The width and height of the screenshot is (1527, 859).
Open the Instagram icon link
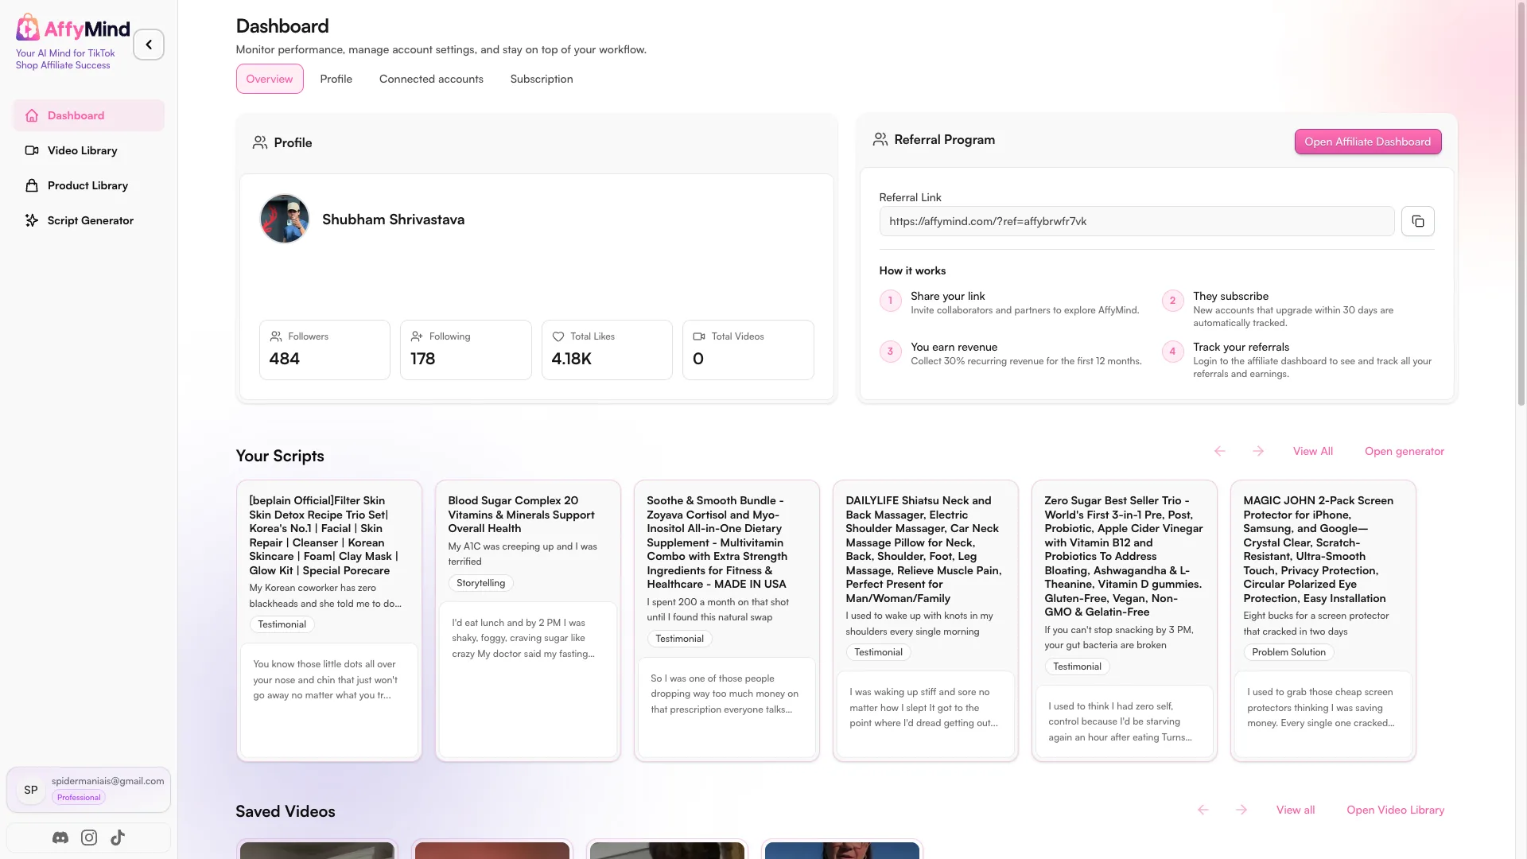click(89, 838)
